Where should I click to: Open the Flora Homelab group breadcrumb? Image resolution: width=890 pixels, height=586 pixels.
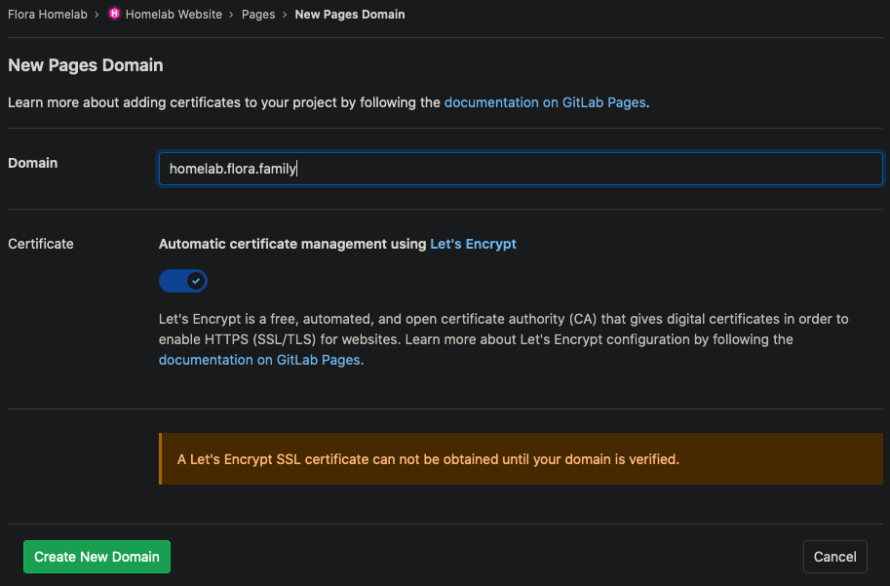(47, 15)
